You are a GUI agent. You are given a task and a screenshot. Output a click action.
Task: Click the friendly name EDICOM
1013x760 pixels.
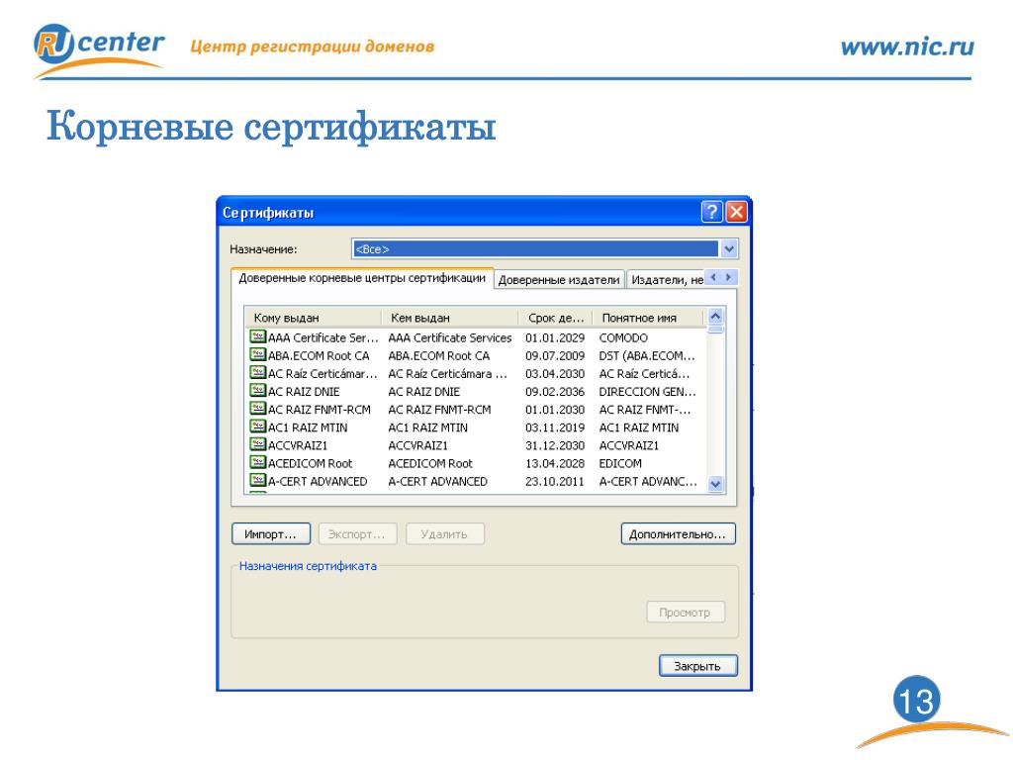click(620, 463)
